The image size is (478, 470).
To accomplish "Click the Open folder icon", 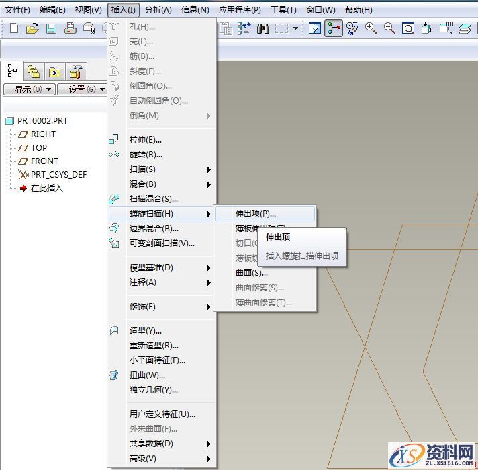I will [x=32, y=28].
